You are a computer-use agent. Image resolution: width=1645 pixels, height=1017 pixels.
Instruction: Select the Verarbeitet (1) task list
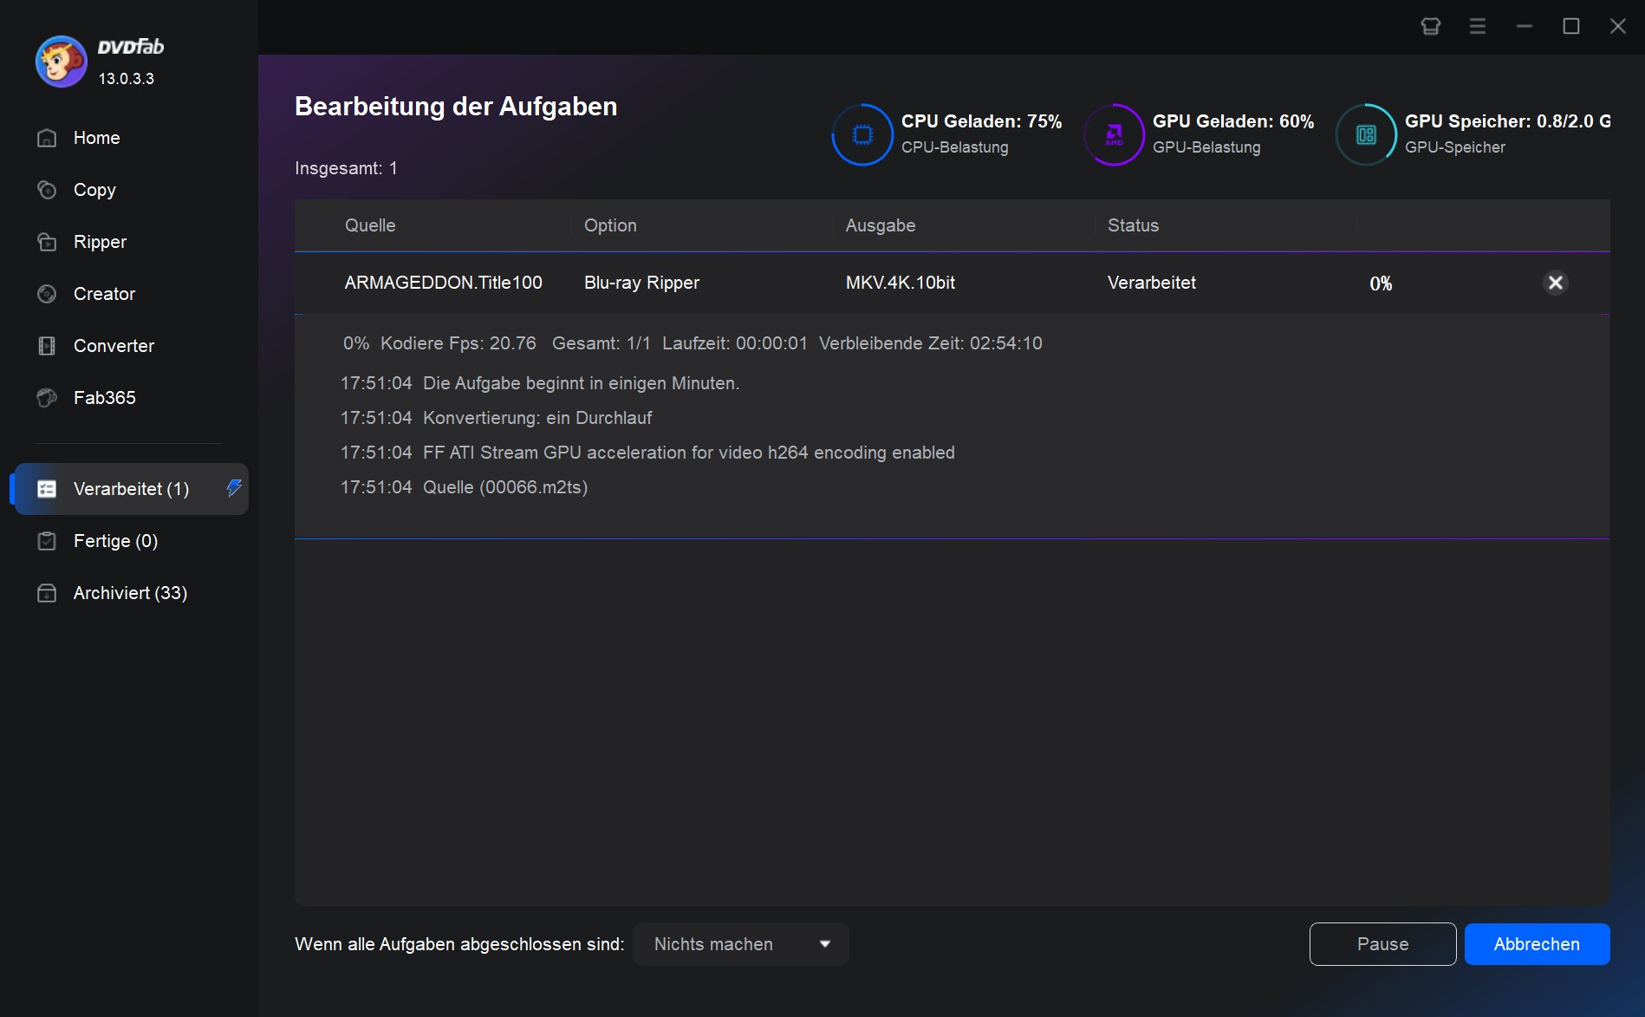point(132,489)
